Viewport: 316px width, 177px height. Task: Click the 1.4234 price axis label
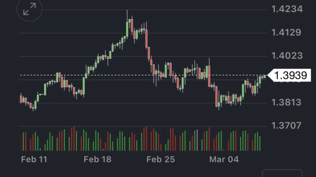287,9
